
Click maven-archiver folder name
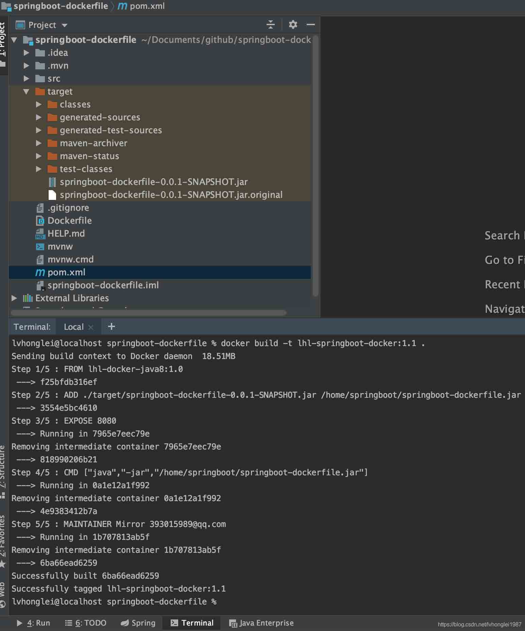(94, 143)
